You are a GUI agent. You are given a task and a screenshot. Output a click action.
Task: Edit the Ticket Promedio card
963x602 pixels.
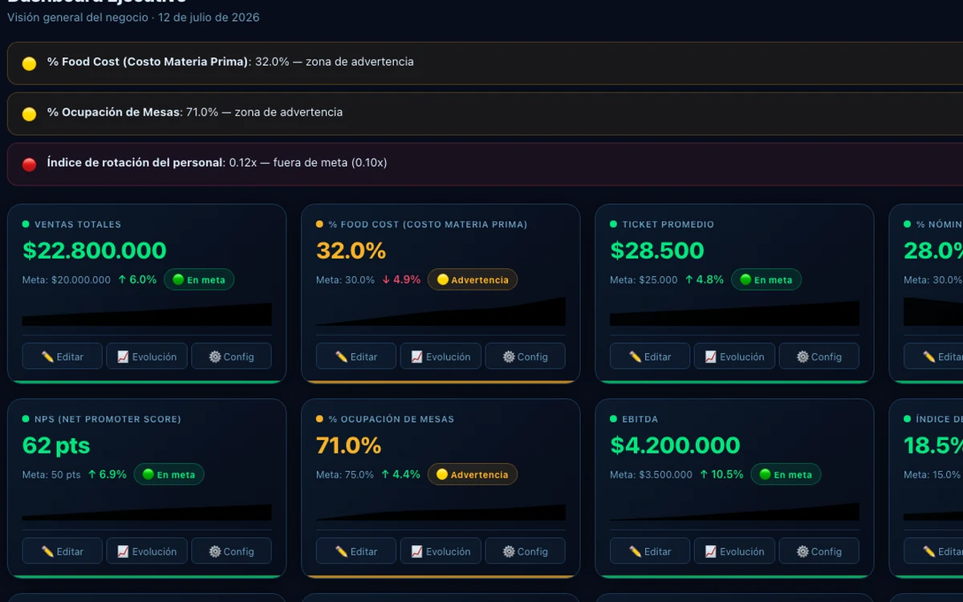[650, 356]
